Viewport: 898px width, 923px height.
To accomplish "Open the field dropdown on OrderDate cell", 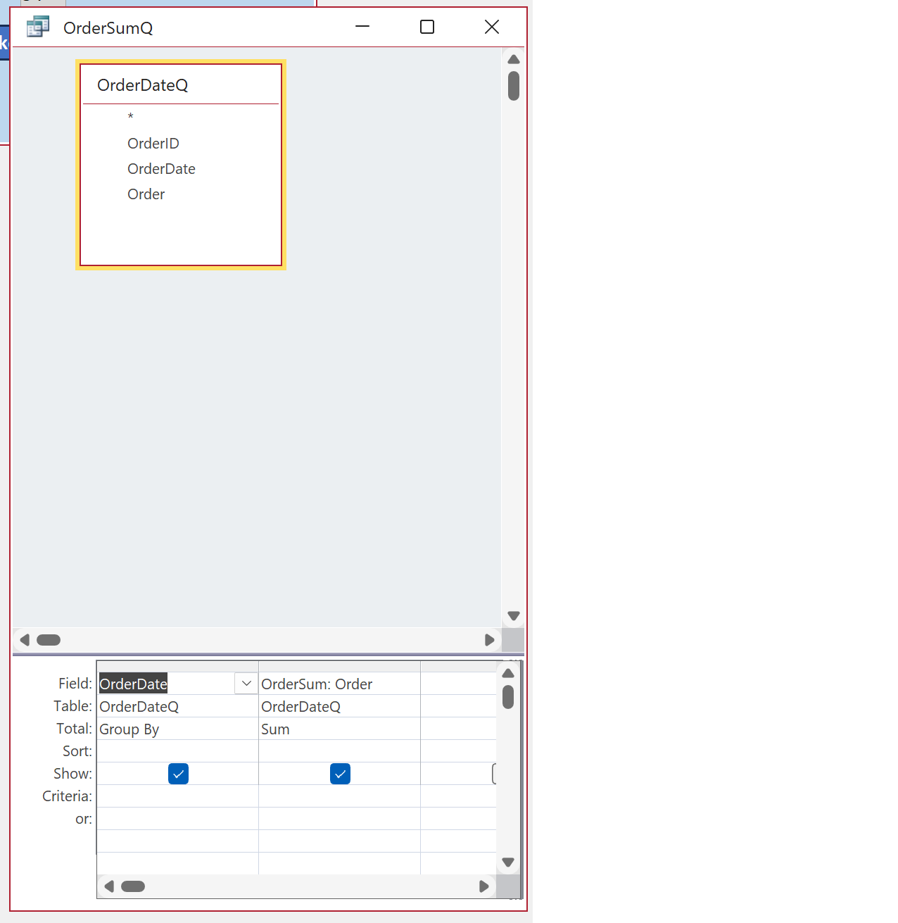I will [246, 683].
